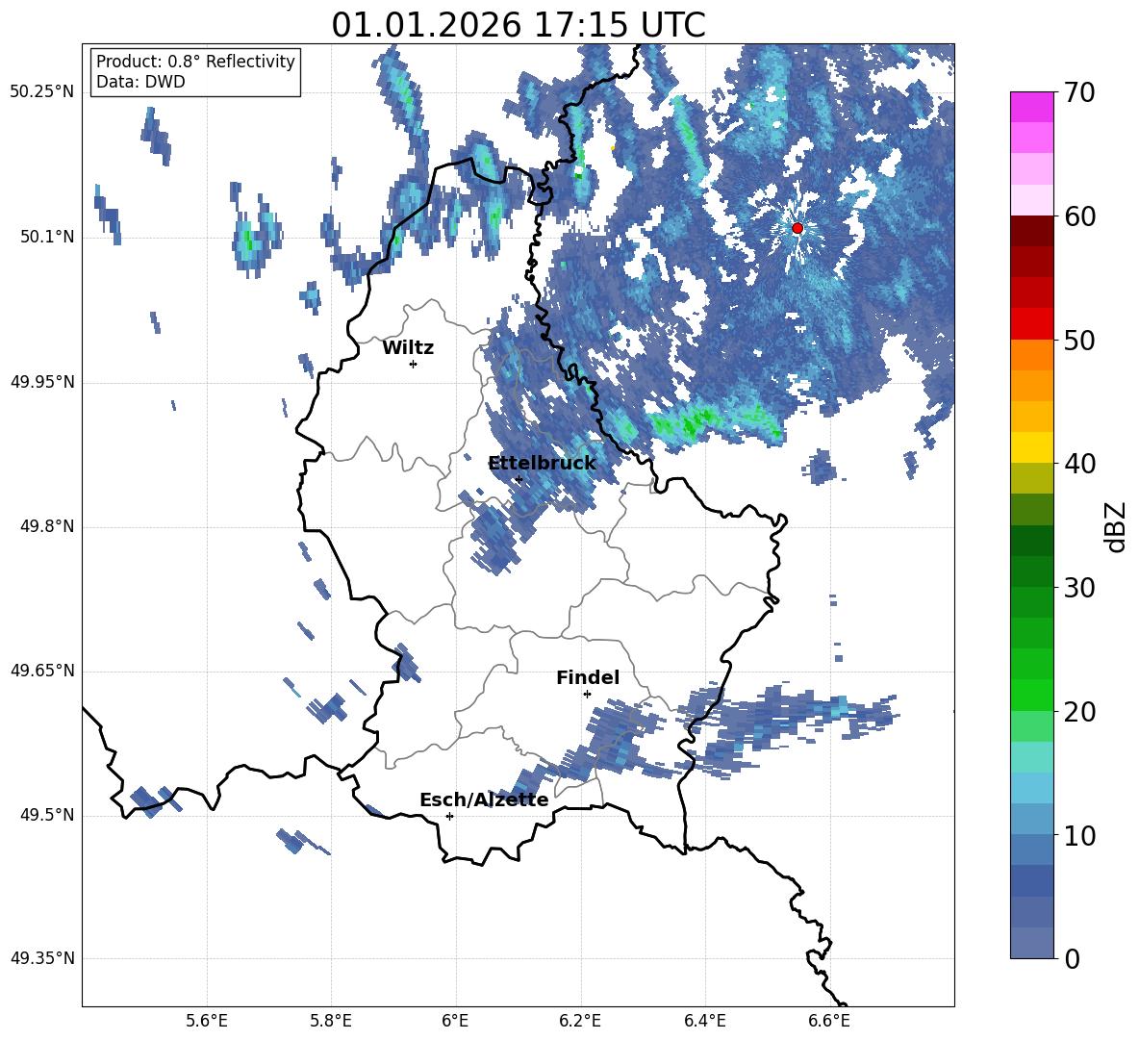Click the 50.1°N latitude label

click(46, 237)
